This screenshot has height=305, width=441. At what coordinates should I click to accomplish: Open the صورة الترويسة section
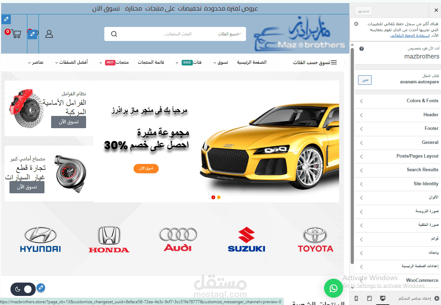click(398, 212)
